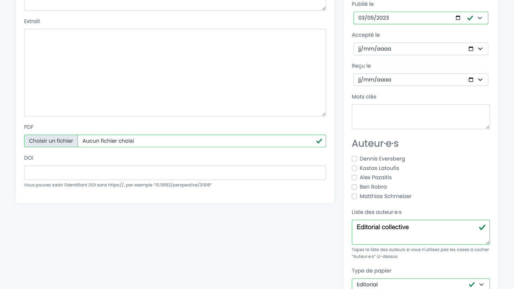Viewport: 514px width, 289px height.
Task: Open calendar picker in Publié le field
Action: click(458, 18)
